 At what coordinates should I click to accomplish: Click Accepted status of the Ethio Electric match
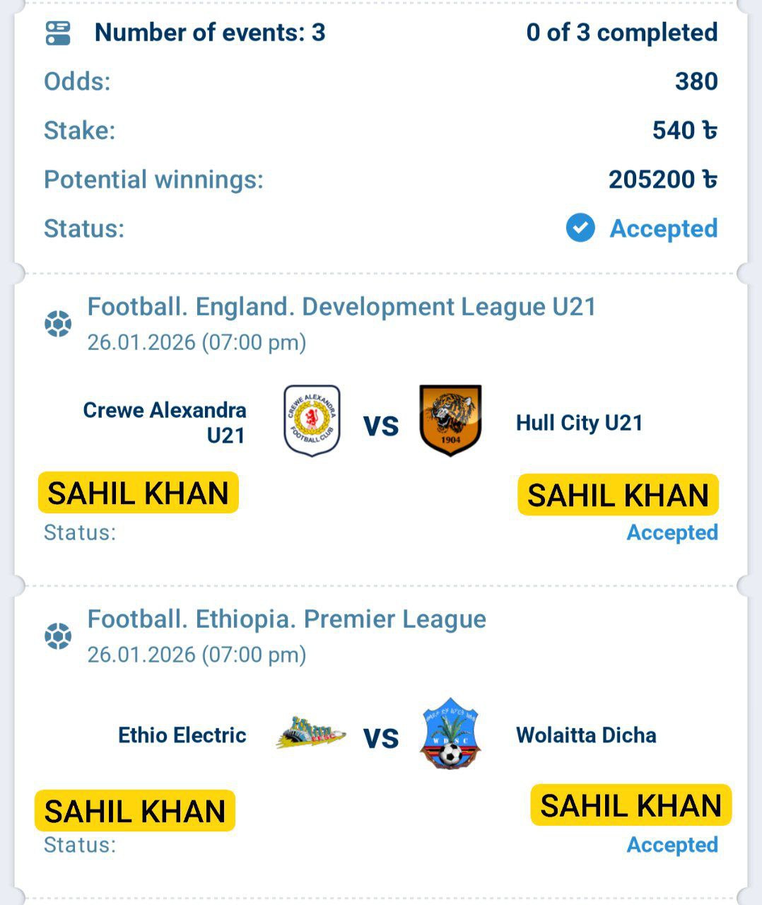pos(672,845)
